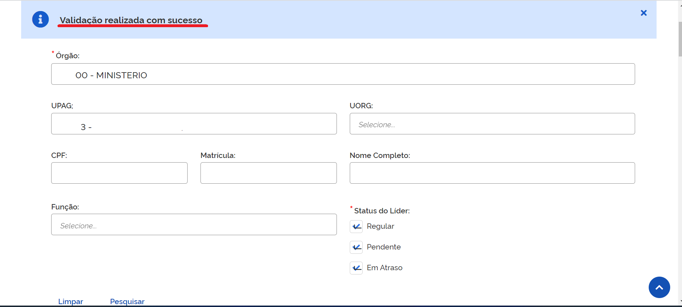Viewport: 682px width, 307px height.
Task: Dismiss the validation success banner
Action: pyautogui.click(x=643, y=13)
